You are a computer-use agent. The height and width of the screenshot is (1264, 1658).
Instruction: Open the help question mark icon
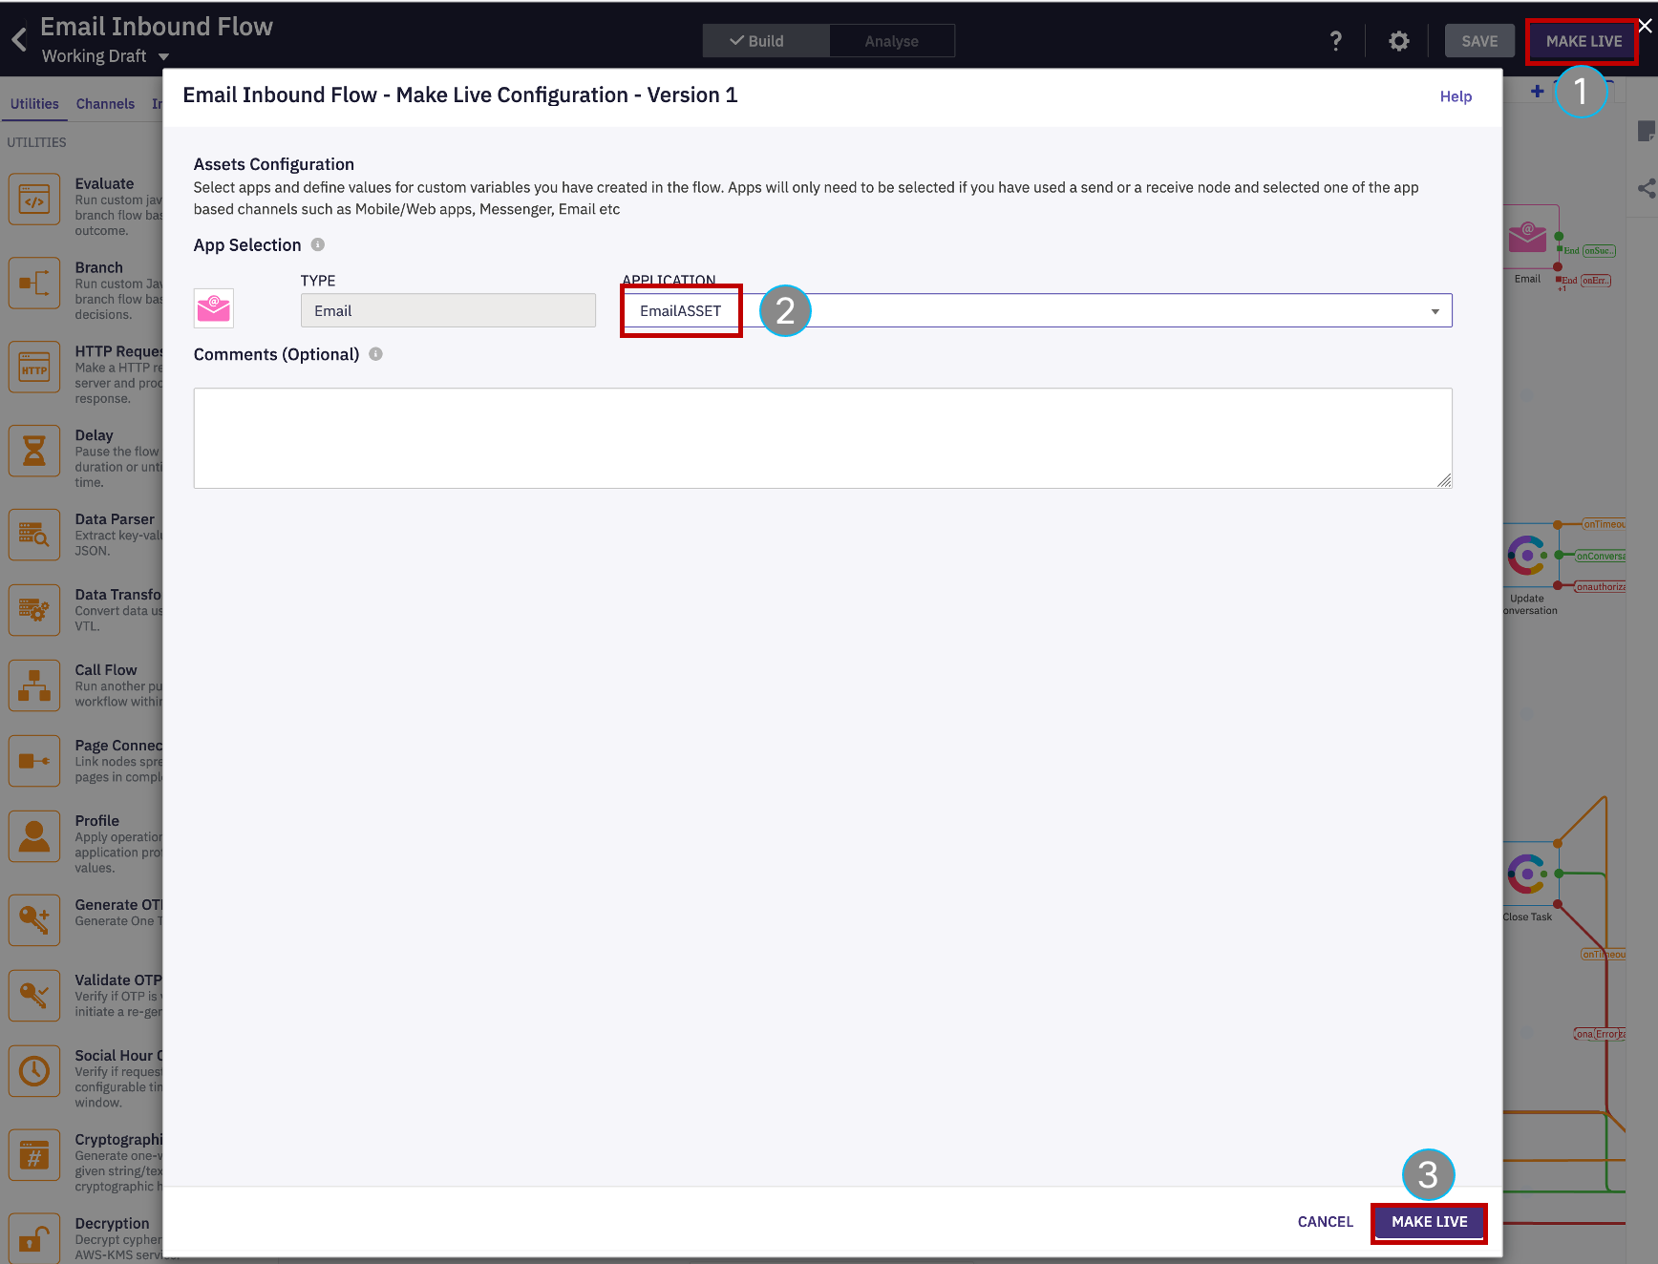1336,41
